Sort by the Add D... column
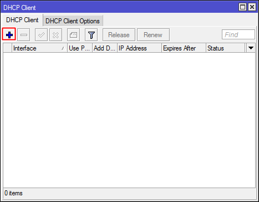Image resolution: width=259 pixels, height=202 pixels. click(105, 48)
